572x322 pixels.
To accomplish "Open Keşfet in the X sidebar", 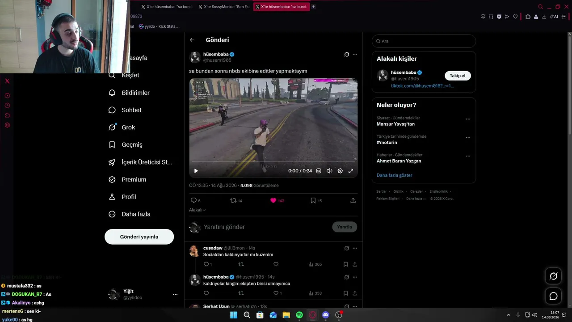I will 124,75.
